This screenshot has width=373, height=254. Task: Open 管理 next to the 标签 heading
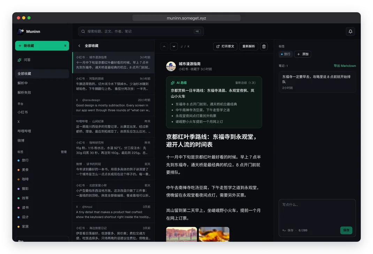point(64,152)
